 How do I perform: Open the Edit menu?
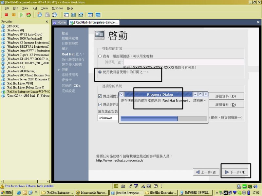pos(16,8)
